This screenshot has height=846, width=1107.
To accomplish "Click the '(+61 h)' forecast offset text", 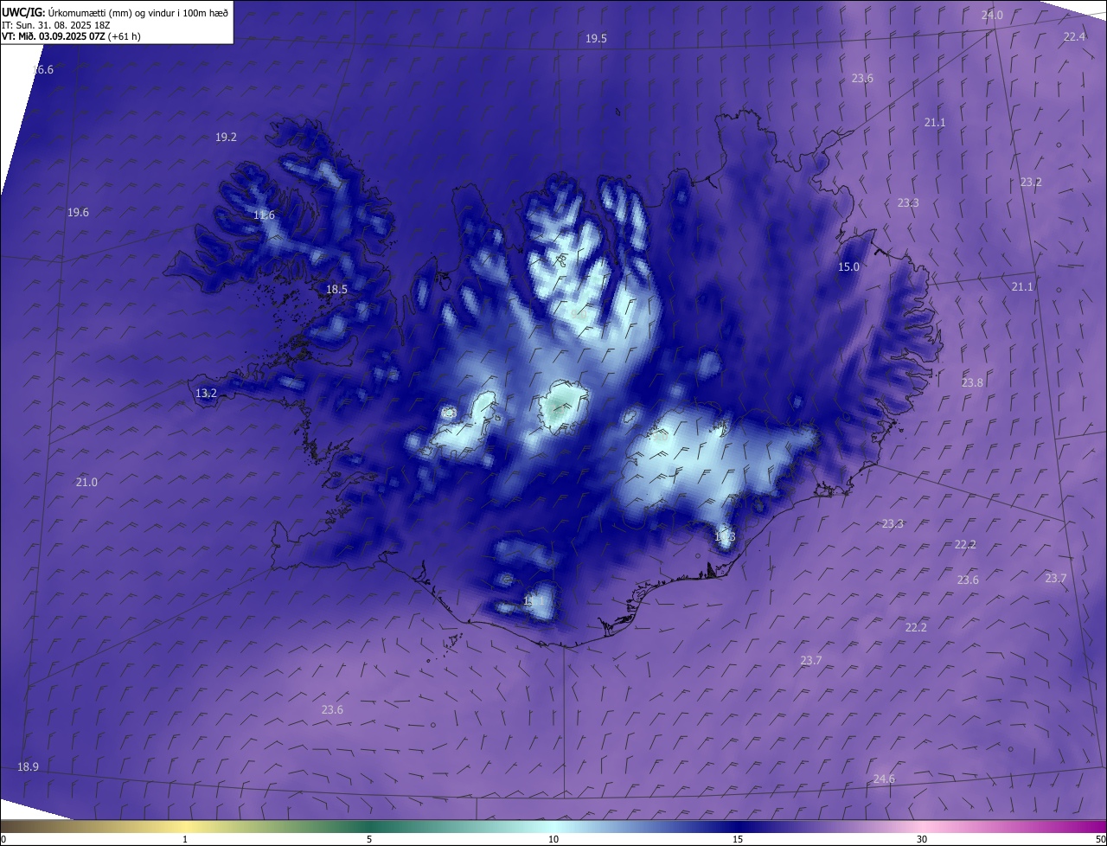I will (x=125, y=36).
